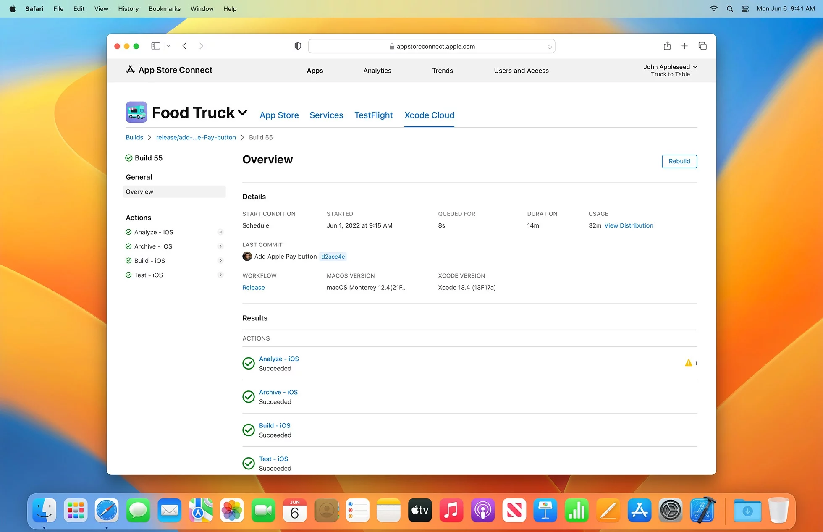This screenshot has width=823, height=532.
Task: Open Build - iOS sidebar action
Action: (x=149, y=261)
